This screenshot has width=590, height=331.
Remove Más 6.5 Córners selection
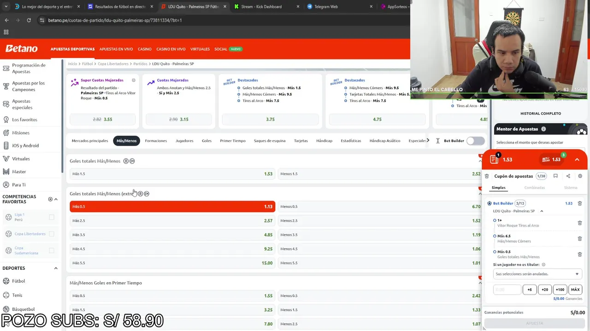click(580, 239)
